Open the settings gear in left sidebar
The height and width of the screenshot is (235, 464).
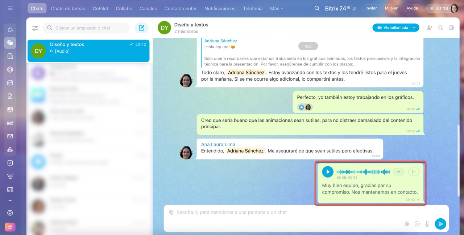tap(10, 213)
